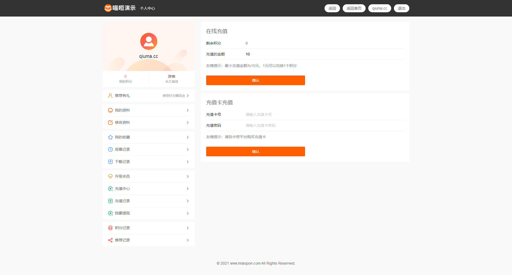The height and width of the screenshot is (275, 512).
Task: Click the star icon beside 我的收藏
Action: [110, 137]
